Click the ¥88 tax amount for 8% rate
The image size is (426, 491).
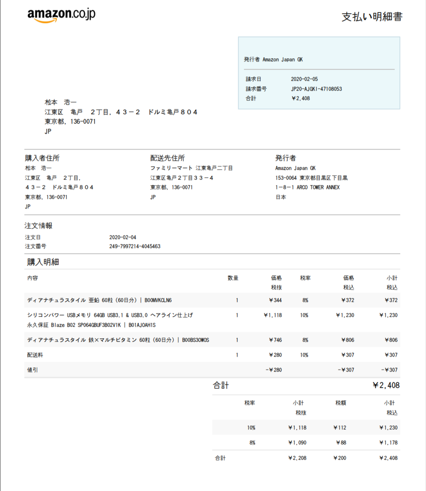(x=342, y=443)
